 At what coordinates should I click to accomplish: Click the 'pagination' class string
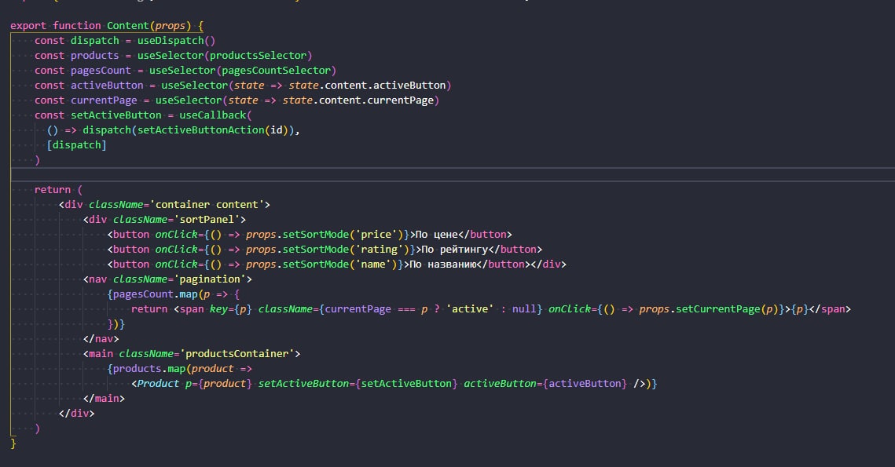coord(210,279)
